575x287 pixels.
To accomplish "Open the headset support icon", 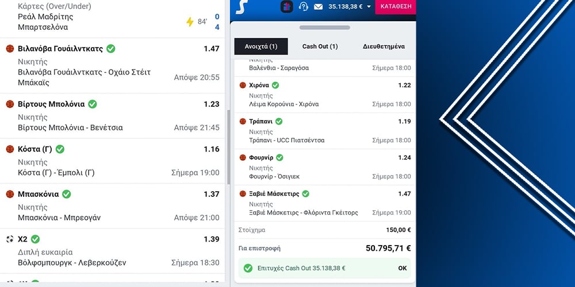I will point(303,6).
